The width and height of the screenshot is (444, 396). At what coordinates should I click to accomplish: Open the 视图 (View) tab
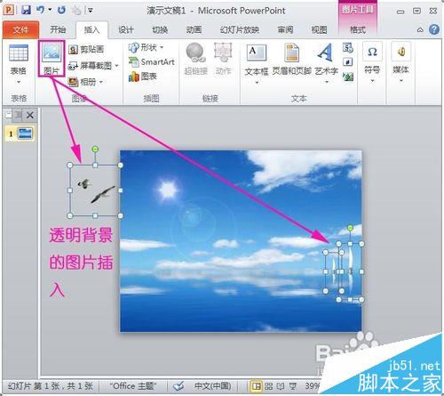[319, 29]
